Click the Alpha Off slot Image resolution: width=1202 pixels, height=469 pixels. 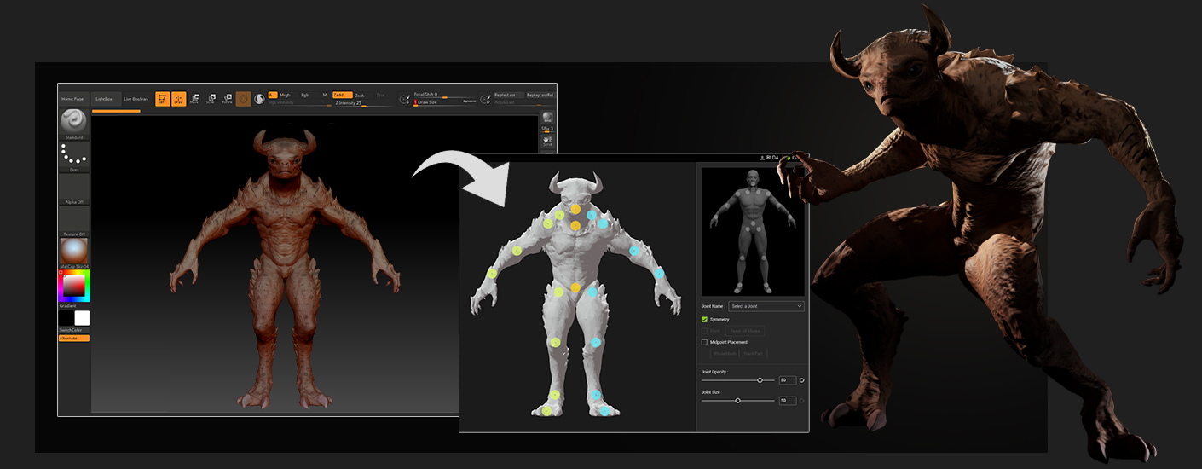(x=74, y=187)
